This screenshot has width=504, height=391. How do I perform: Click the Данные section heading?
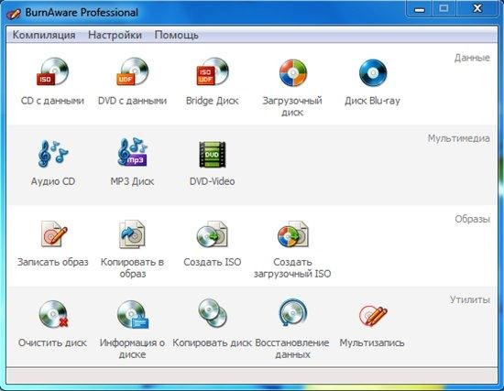click(x=472, y=58)
